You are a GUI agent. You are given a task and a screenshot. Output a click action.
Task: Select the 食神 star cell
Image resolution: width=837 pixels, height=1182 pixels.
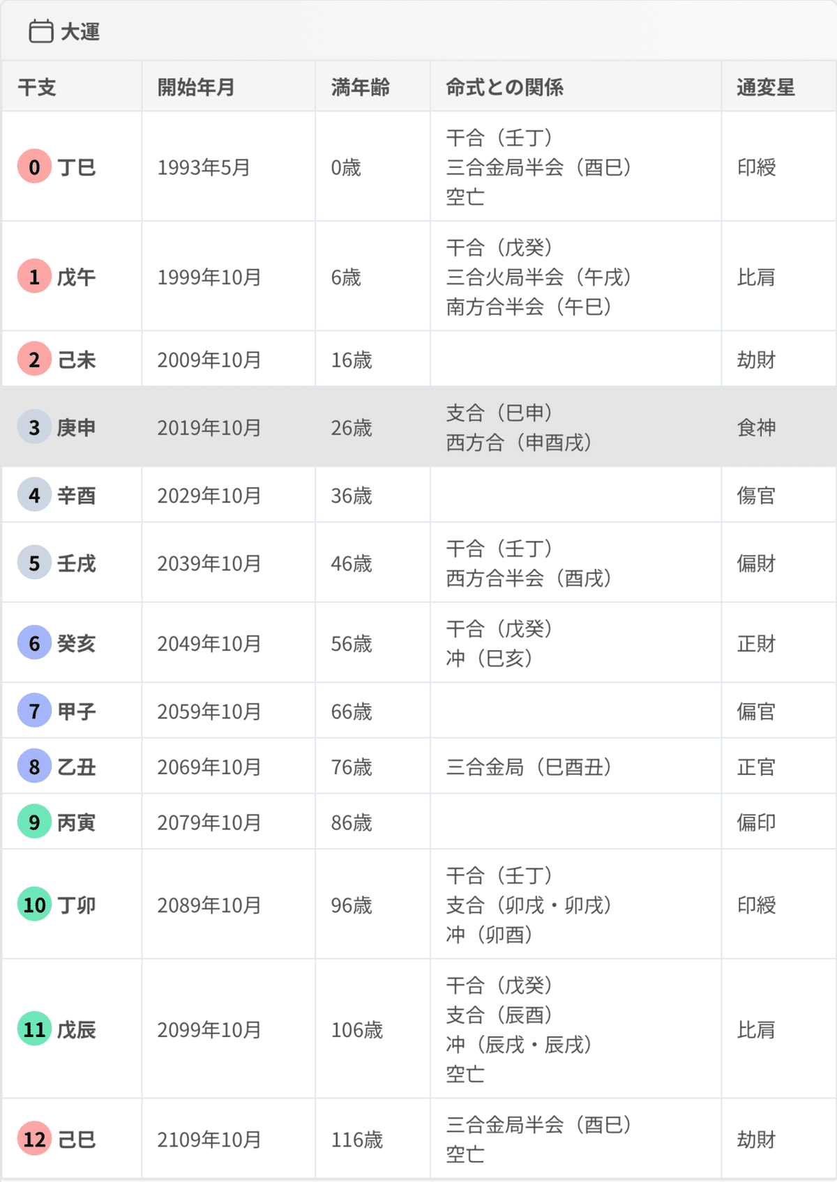[757, 427]
